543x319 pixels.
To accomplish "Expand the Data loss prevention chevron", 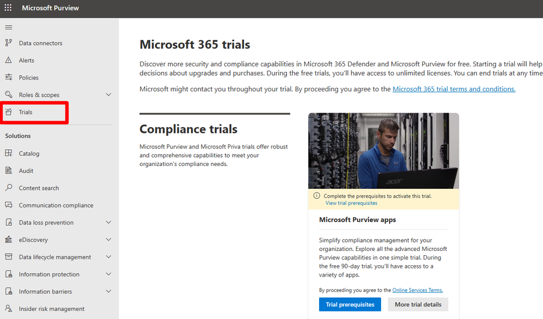I will pyautogui.click(x=108, y=222).
